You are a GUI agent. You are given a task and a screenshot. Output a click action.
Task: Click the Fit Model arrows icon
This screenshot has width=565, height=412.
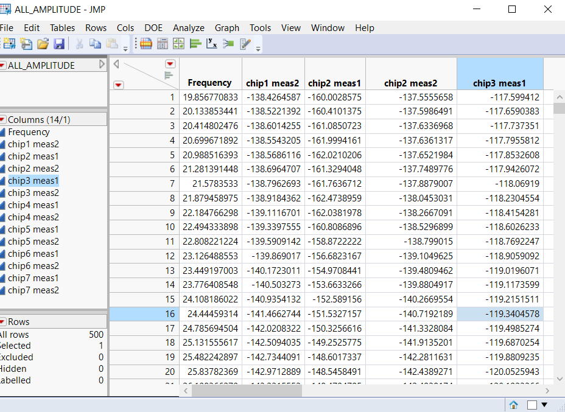[x=228, y=44]
